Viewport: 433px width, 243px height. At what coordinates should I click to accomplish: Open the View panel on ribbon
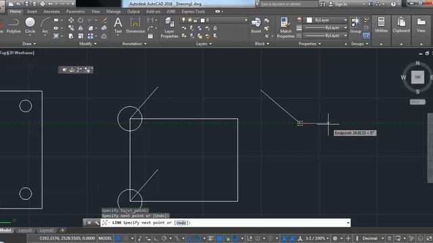(x=421, y=26)
